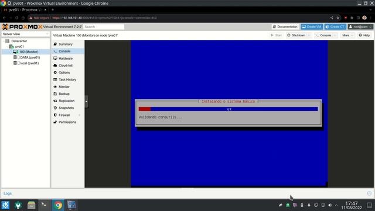Open a new Chrome tab
This screenshot has width=375, height=211.
(x=53, y=10)
